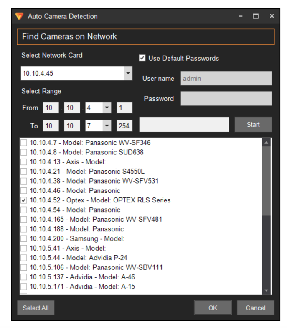Check the 10.10.5.137 Advidia A-46 box

point(24,277)
